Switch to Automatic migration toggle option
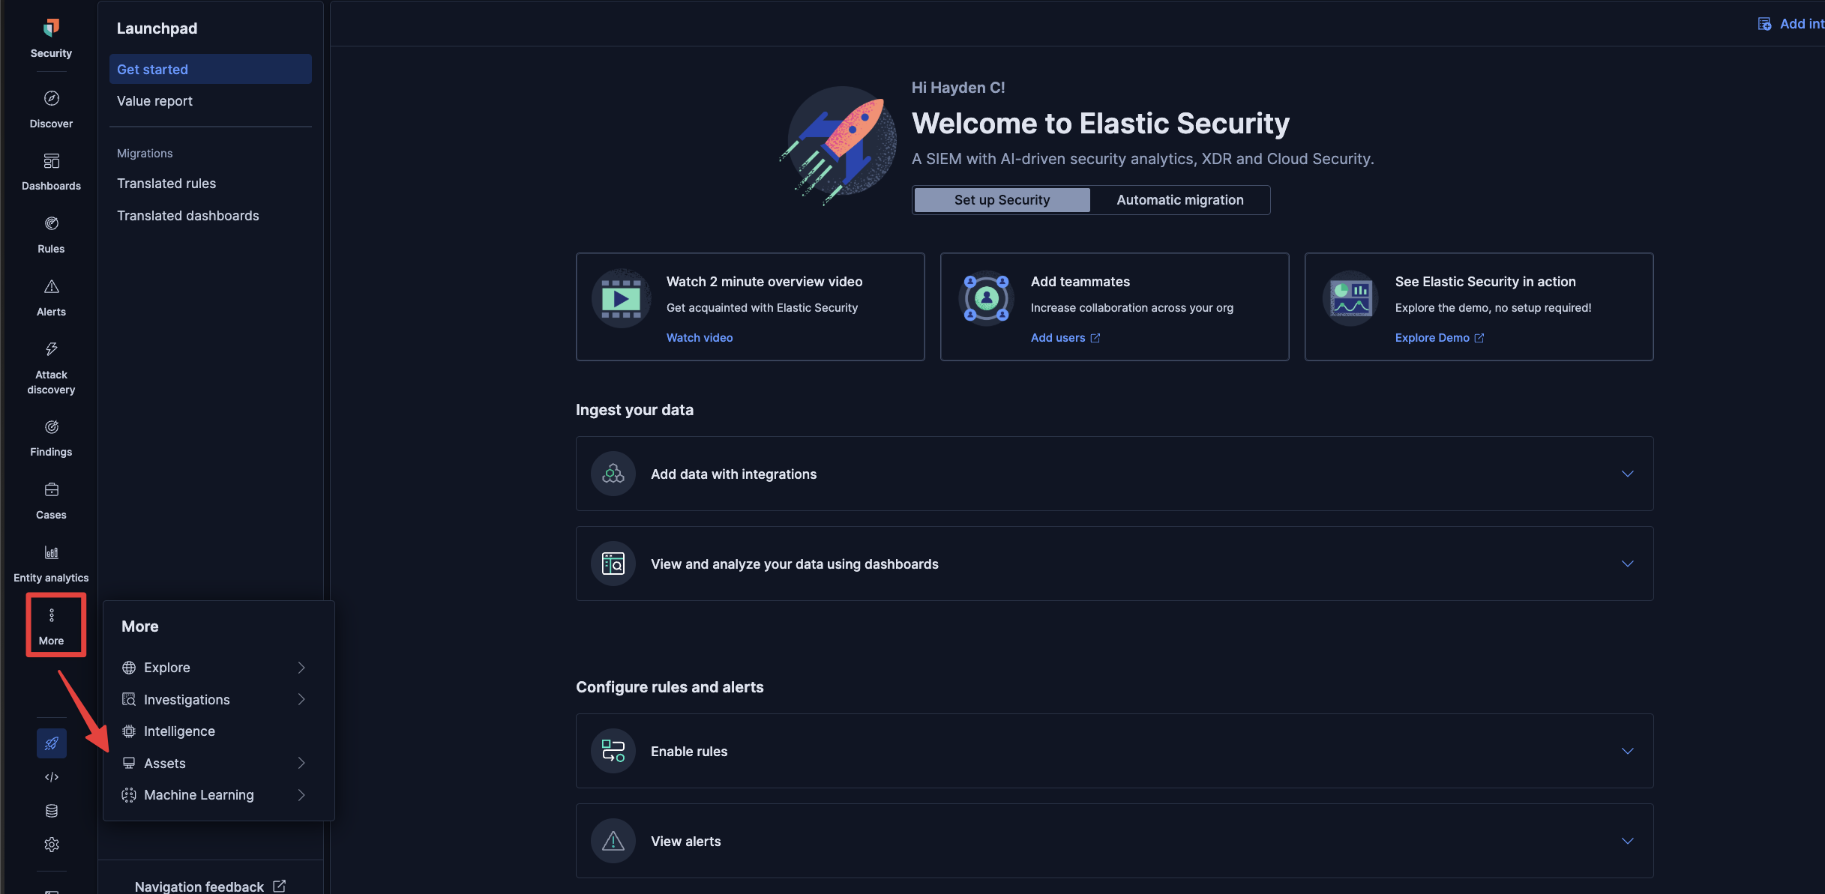 click(x=1179, y=200)
